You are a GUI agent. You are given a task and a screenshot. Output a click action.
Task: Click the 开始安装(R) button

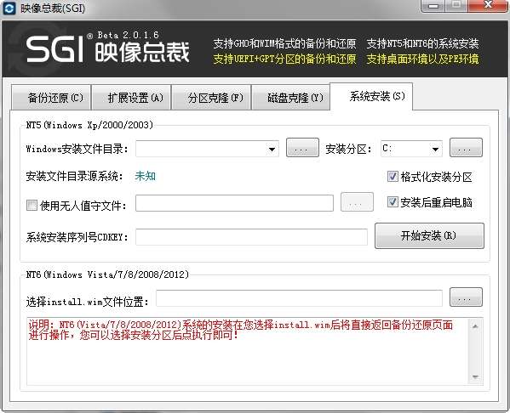click(429, 235)
